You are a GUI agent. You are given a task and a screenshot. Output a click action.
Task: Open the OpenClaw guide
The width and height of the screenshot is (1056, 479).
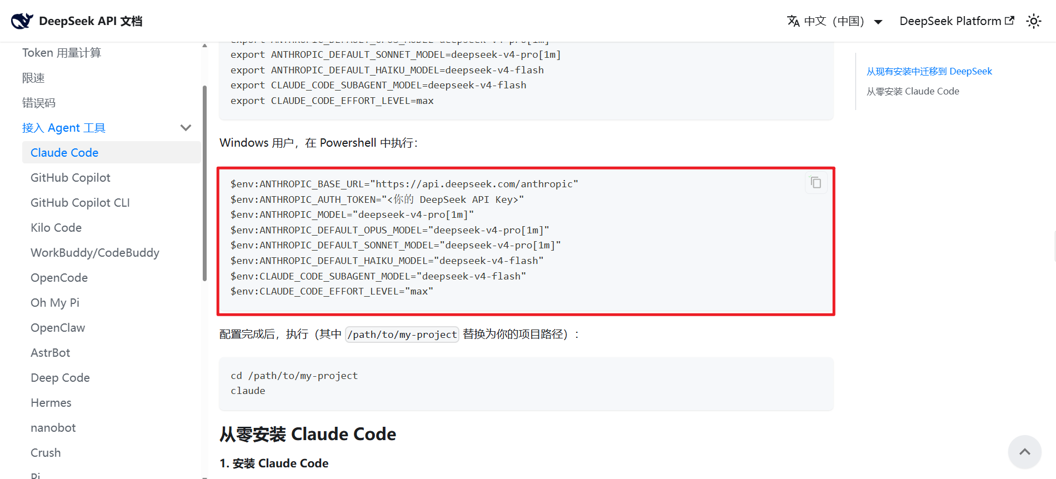pyautogui.click(x=58, y=327)
